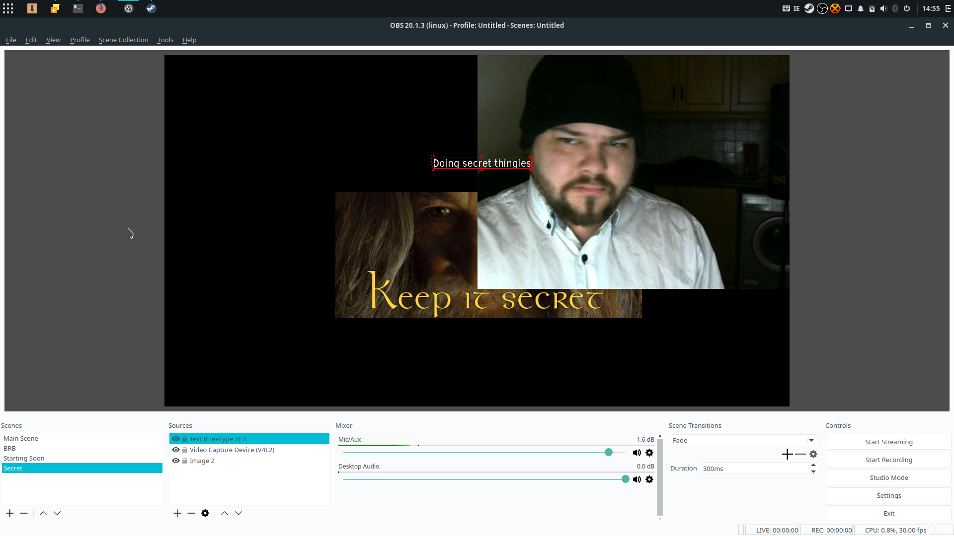Select the Starting Soon scene
This screenshot has width=954, height=536.
(x=82, y=458)
